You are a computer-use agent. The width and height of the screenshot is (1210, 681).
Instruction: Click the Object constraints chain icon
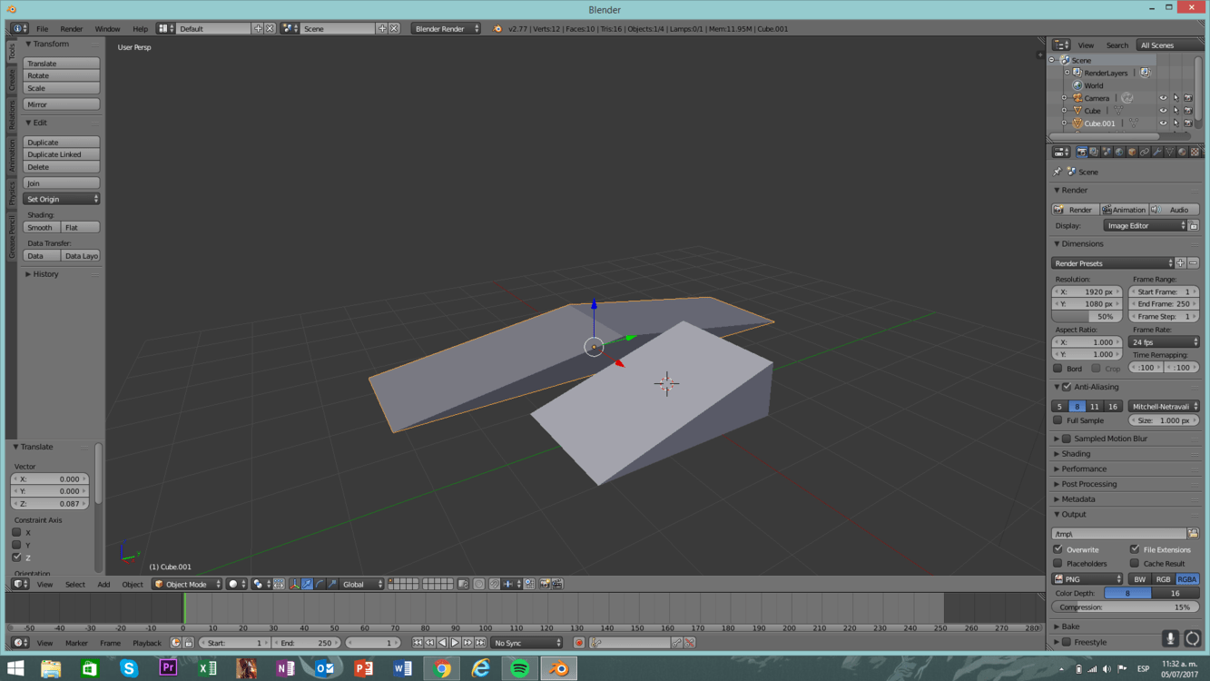pos(1144,153)
